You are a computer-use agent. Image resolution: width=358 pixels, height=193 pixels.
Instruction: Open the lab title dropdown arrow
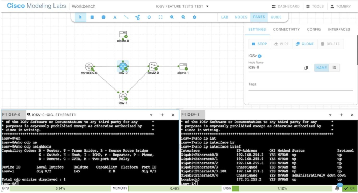tap(207, 6)
